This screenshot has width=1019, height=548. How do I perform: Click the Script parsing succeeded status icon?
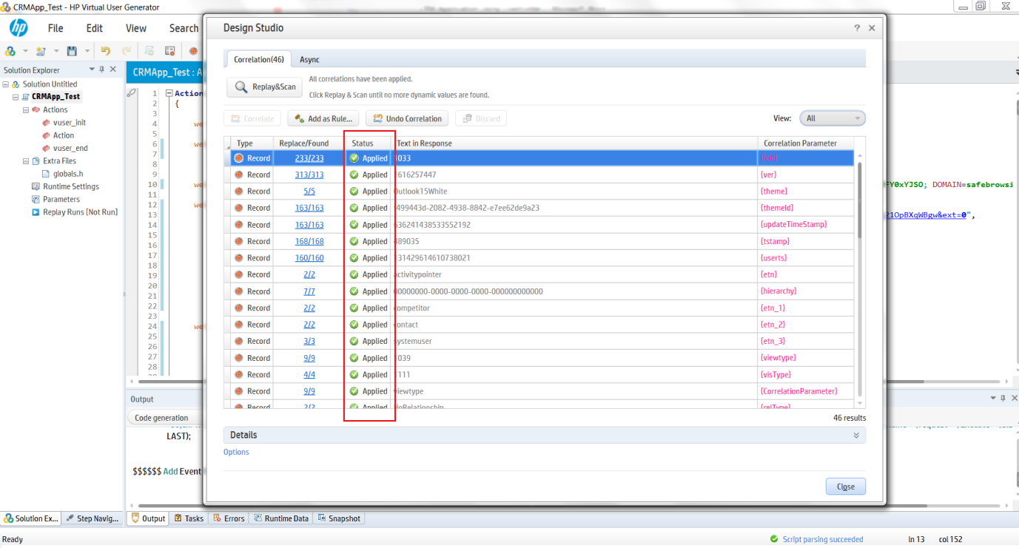click(774, 539)
